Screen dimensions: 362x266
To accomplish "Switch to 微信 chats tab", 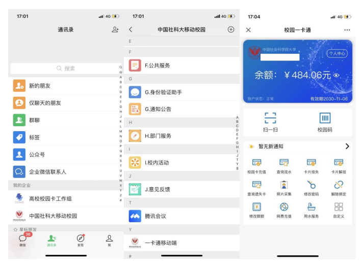I will (x=22, y=240).
